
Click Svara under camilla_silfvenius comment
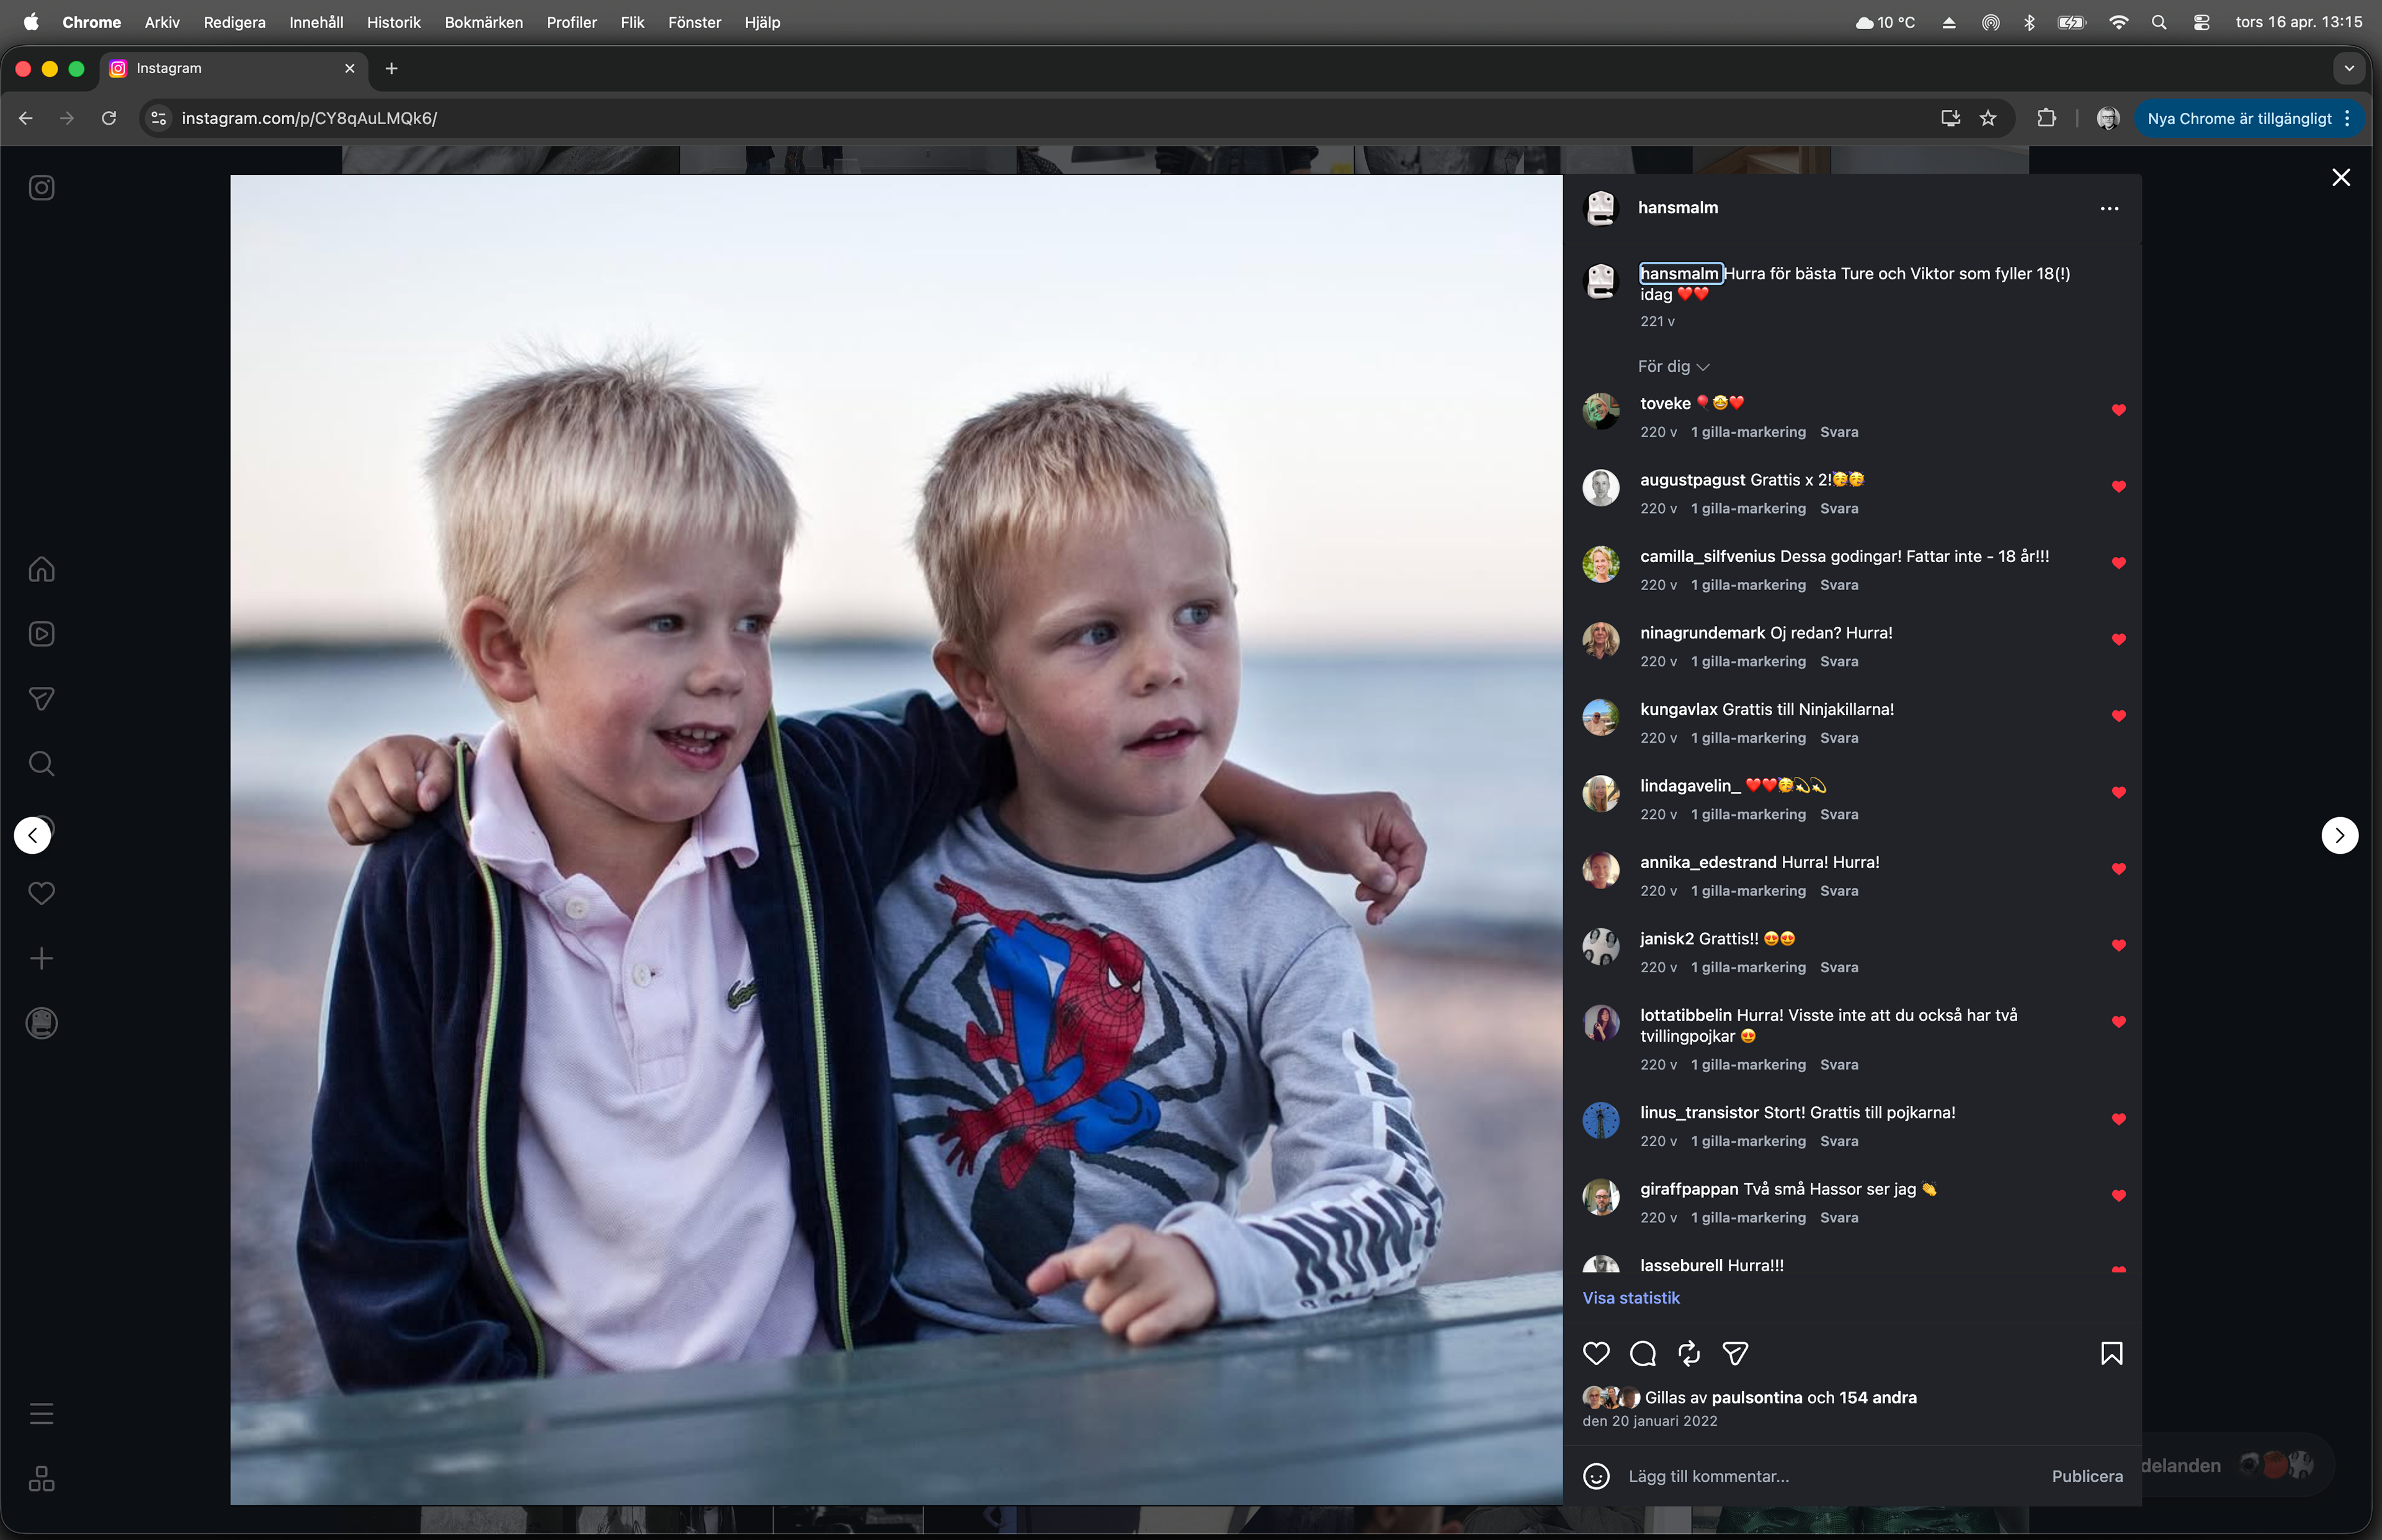pos(1838,585)
